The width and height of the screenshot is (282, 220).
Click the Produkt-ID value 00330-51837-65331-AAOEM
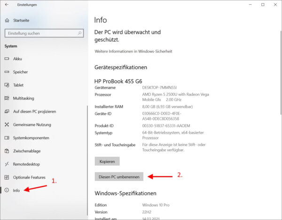point(166,126)
